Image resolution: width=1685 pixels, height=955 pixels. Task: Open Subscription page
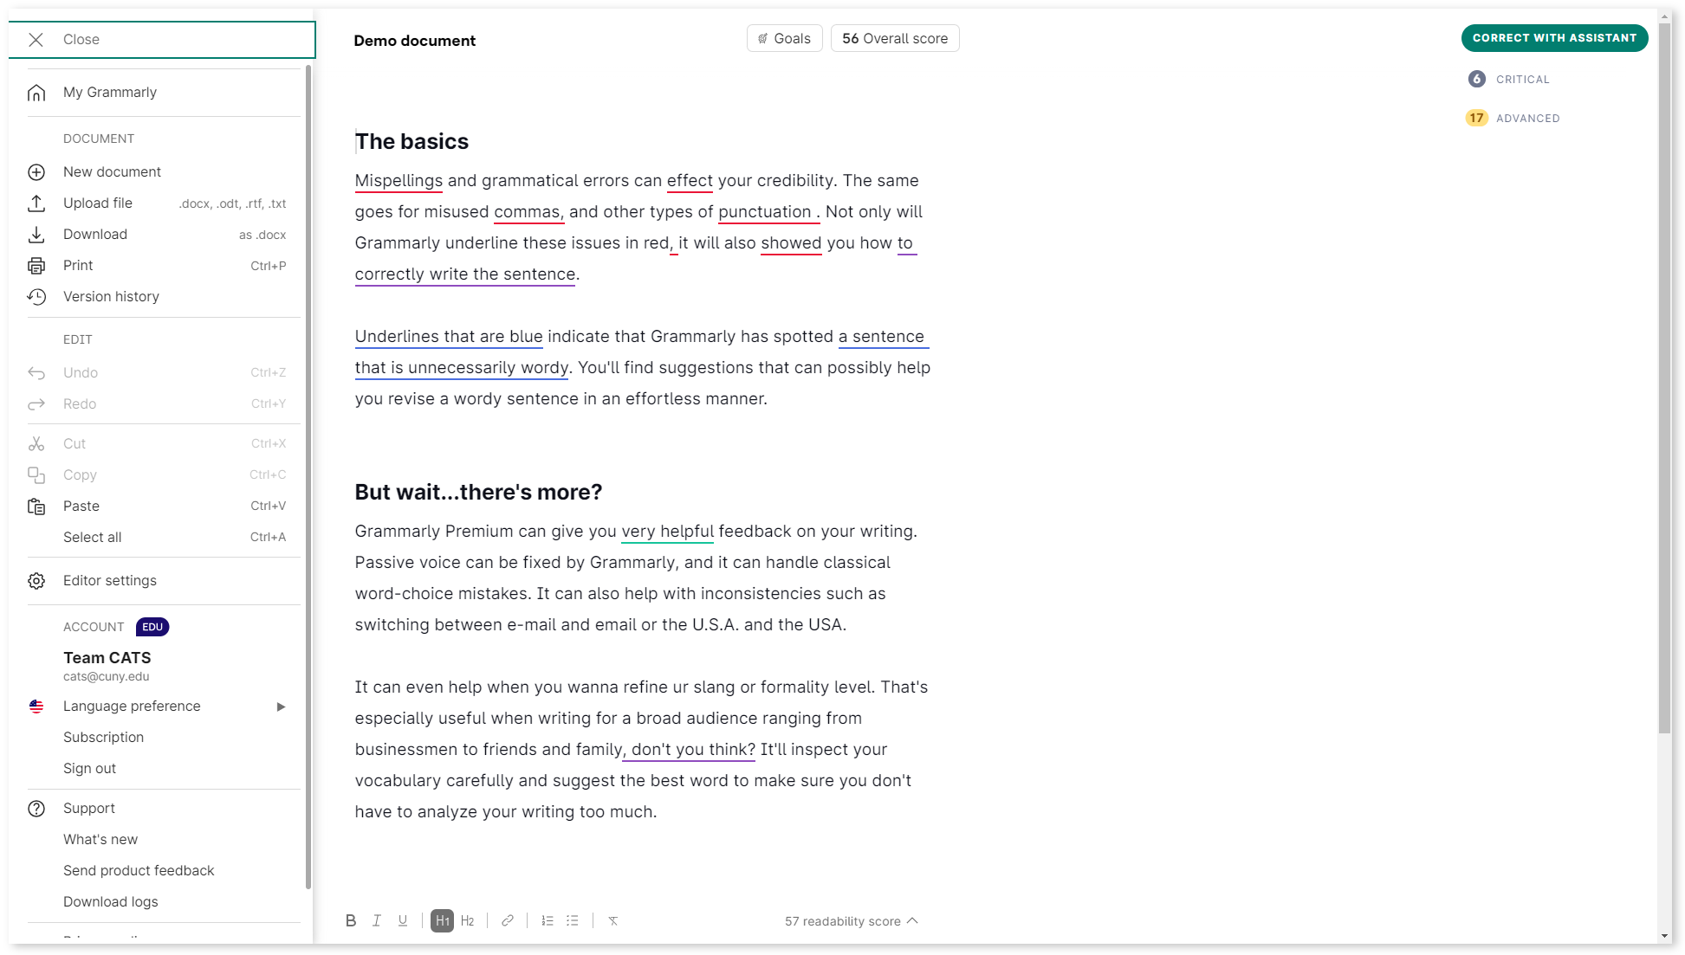103,738
